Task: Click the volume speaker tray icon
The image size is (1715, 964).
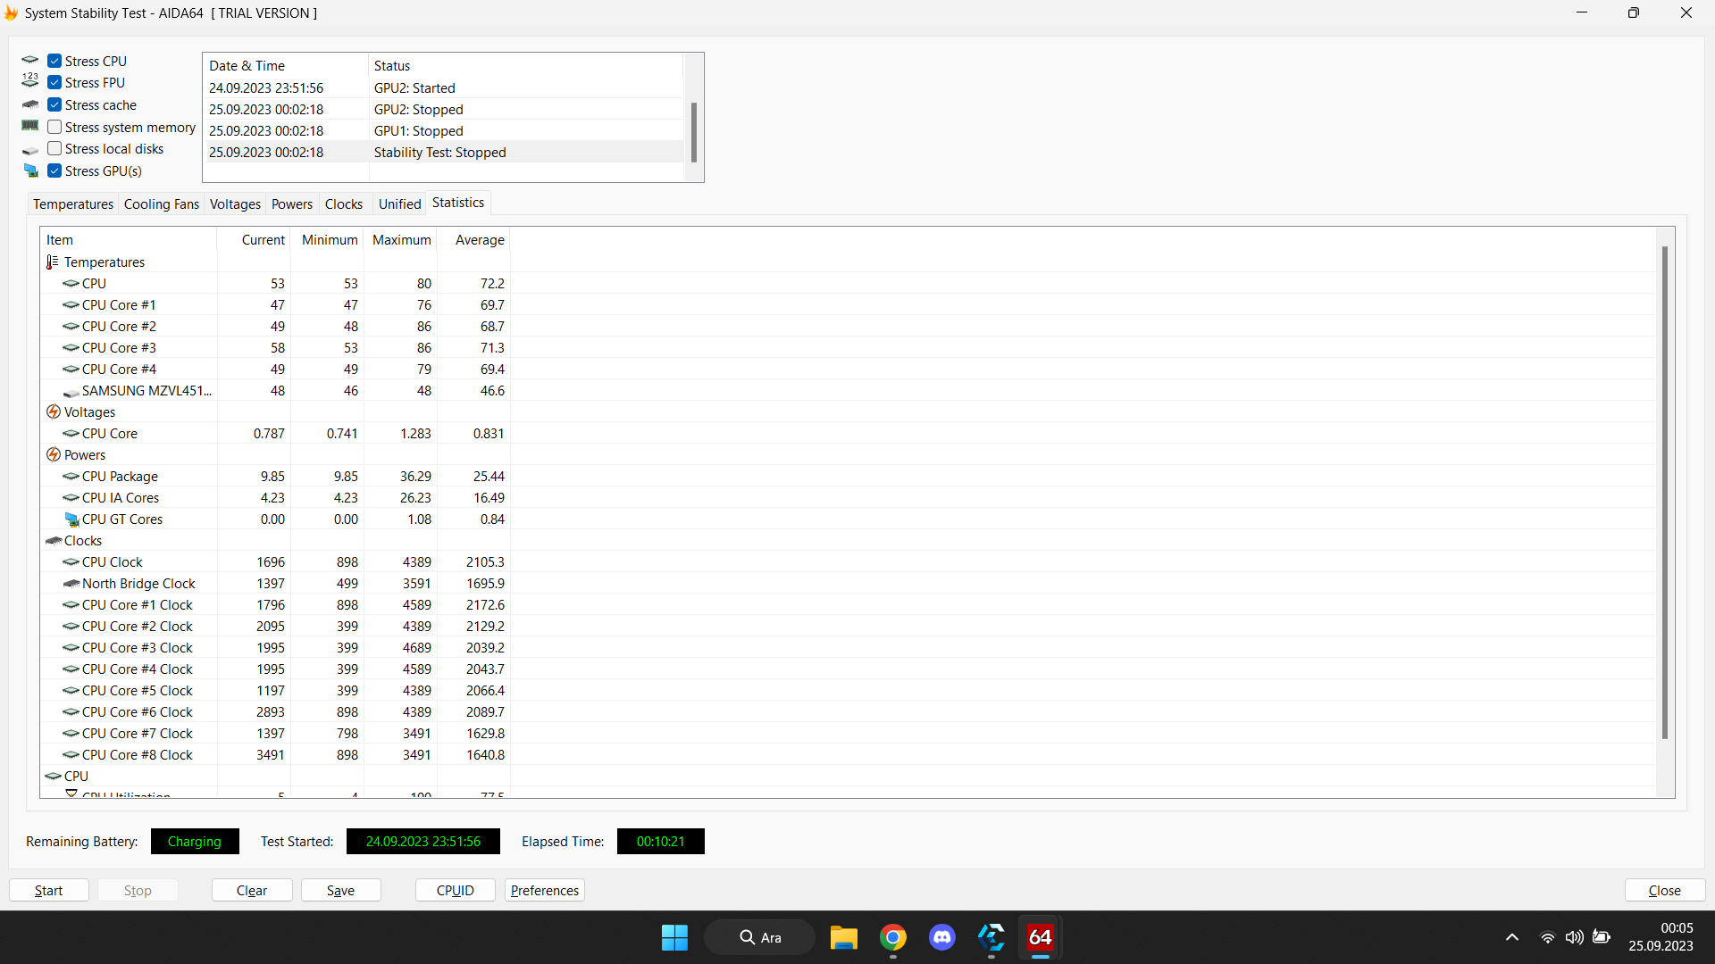Action: pyautogui.click(x=1574, y=937)
